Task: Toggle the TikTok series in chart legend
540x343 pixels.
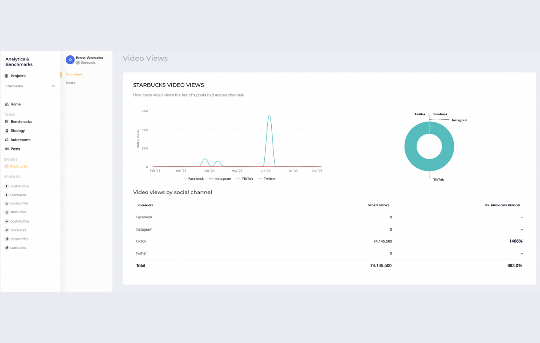Action: (x=245, y=179)
